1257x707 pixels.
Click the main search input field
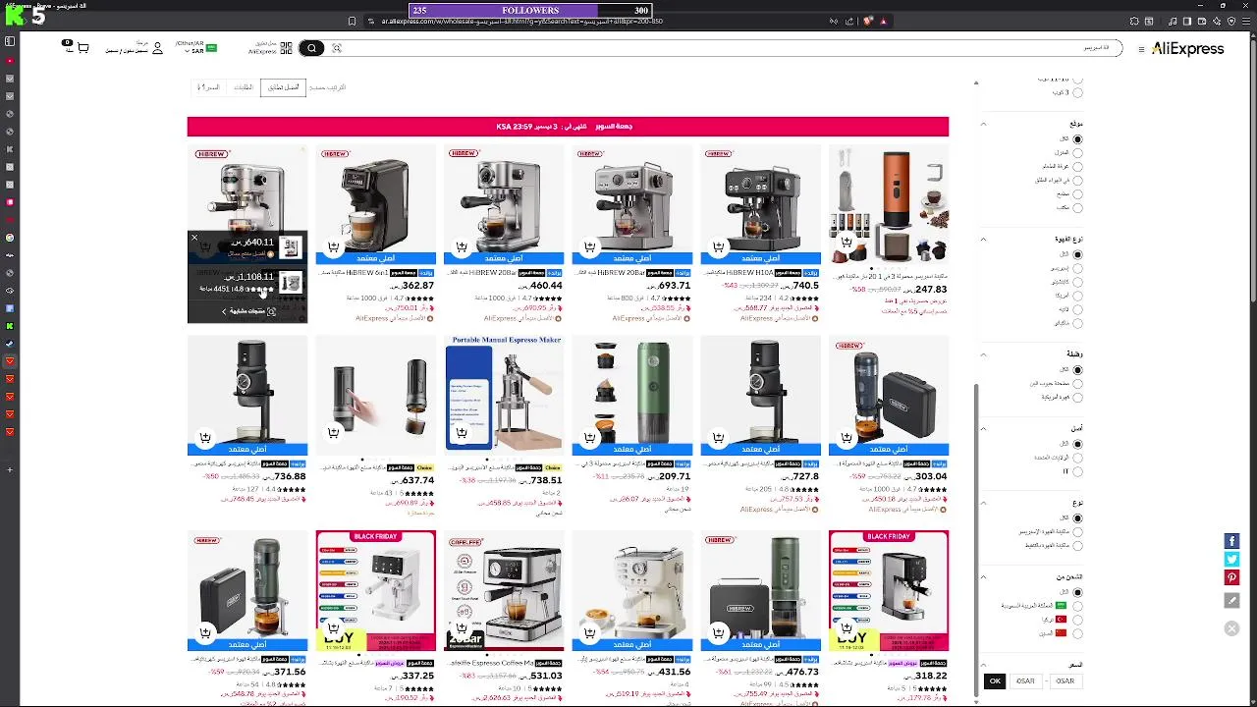pyautogui.click(x=732, y=48)
